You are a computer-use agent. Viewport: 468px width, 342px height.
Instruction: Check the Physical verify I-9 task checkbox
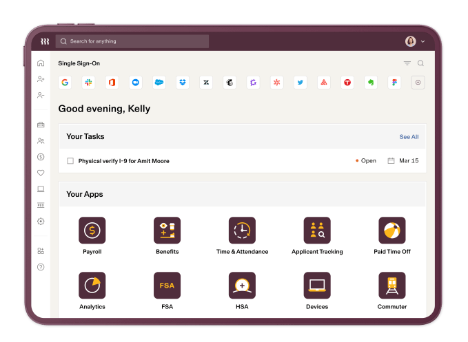[x=70, y=161]
